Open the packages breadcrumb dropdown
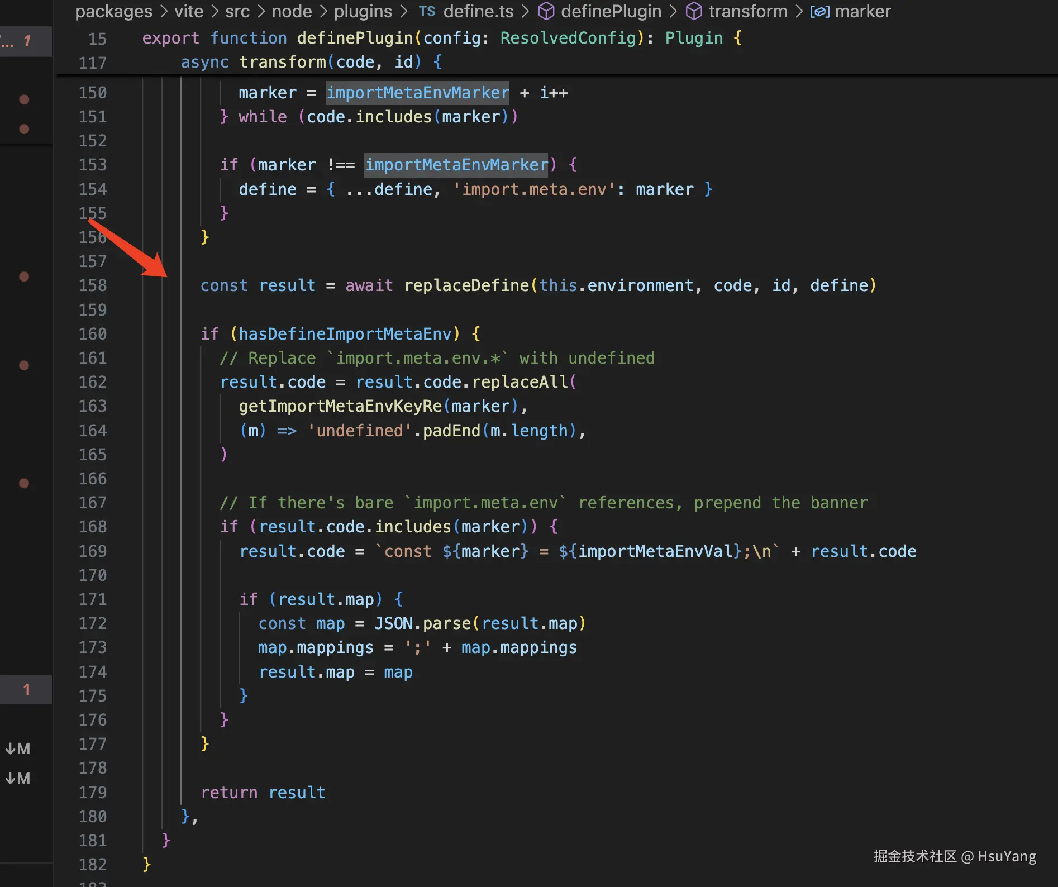1058x887 pixels. [113, 11]
